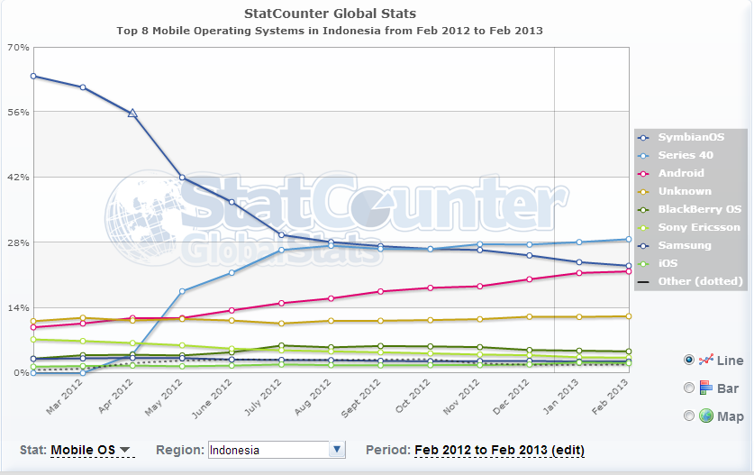The width and height of the screenshot is (754, 475).
Task: Click the Series 40 legend marker
Action: point(644,155)
